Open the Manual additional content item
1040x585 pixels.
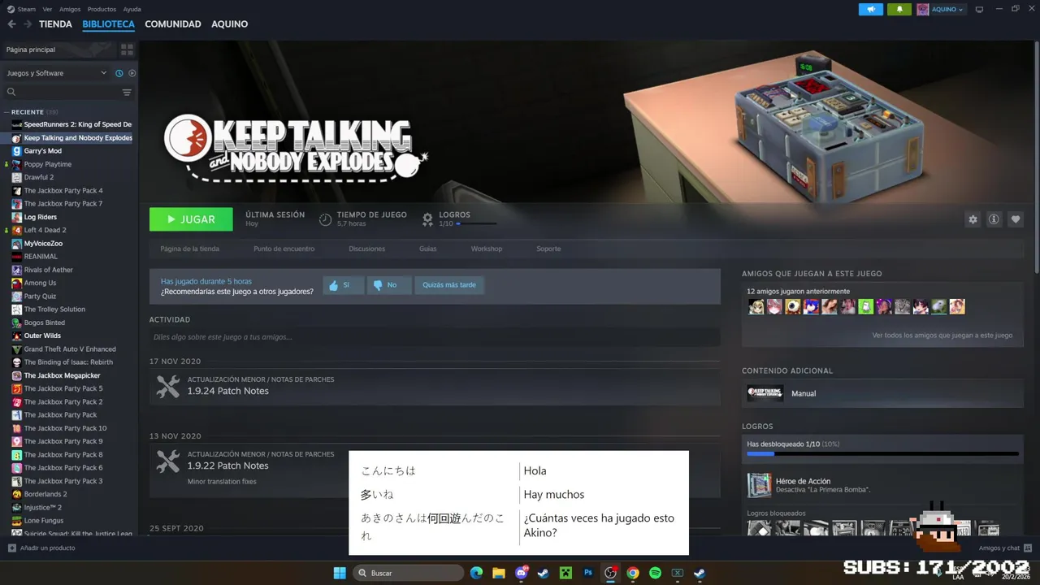pos(882,393)
